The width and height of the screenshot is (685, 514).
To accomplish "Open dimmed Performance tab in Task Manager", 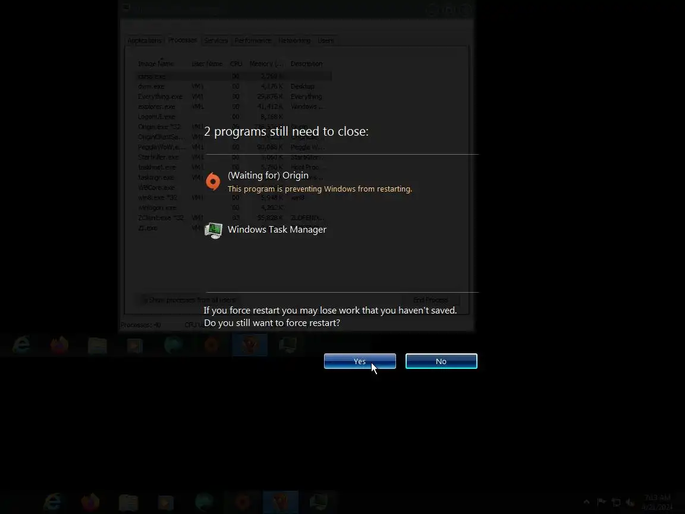I will coord(253,40).
